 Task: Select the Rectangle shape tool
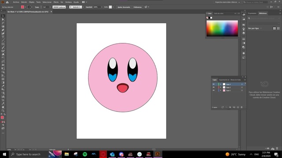tap(3, 44)
